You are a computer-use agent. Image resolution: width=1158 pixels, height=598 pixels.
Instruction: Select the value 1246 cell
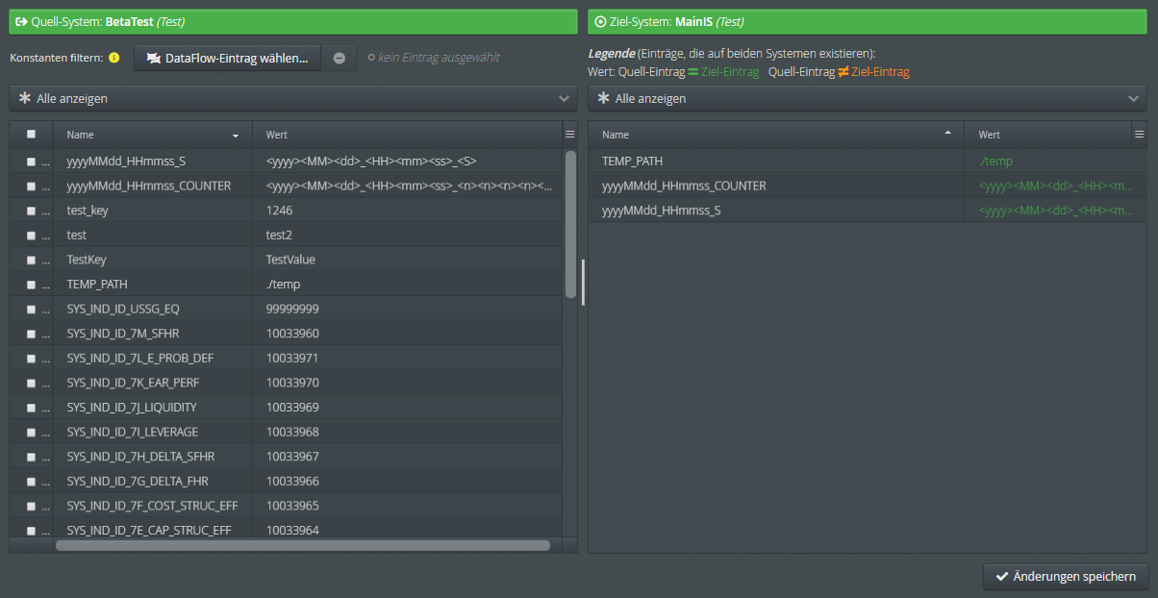tap(407, 211)
